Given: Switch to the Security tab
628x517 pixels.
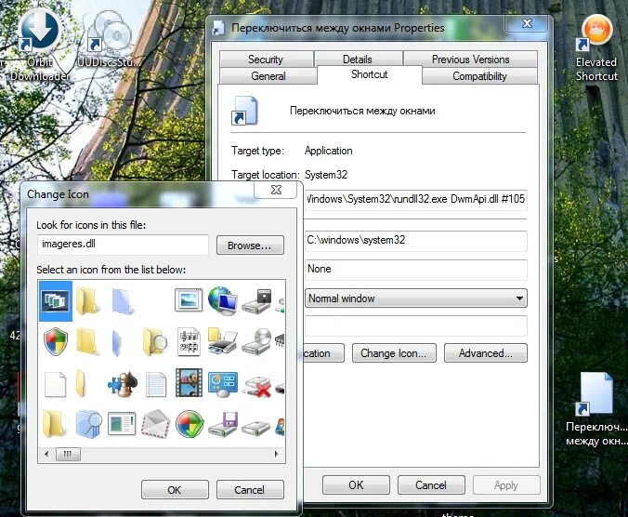Looking at the screenshot, I should (x=266, y=60).
